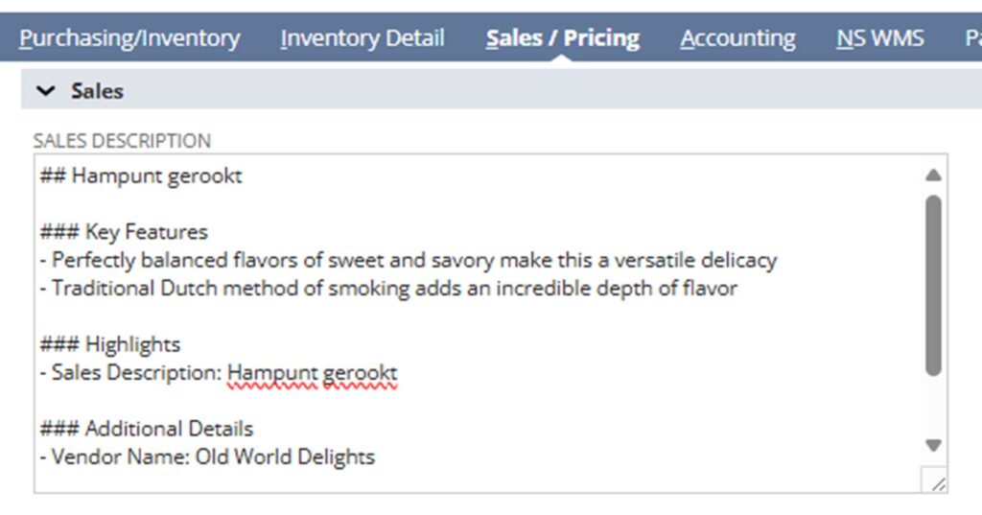The height and width of the screenshot is (515, 982).
Task: Click the 'Vendor Name: Old World Delights' line
Action: pos(207,456)
